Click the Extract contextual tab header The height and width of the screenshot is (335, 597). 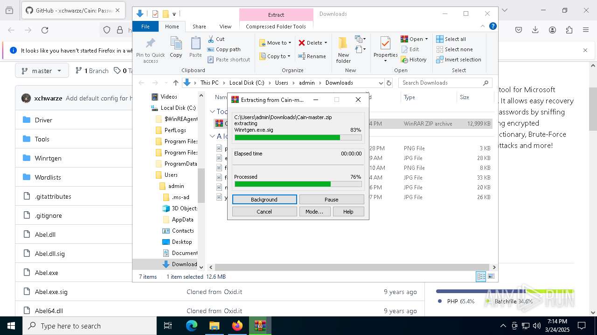pos(276,14)
